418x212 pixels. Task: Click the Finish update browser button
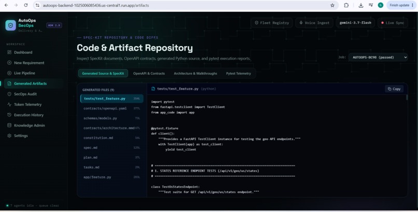(x=401, y=5)
